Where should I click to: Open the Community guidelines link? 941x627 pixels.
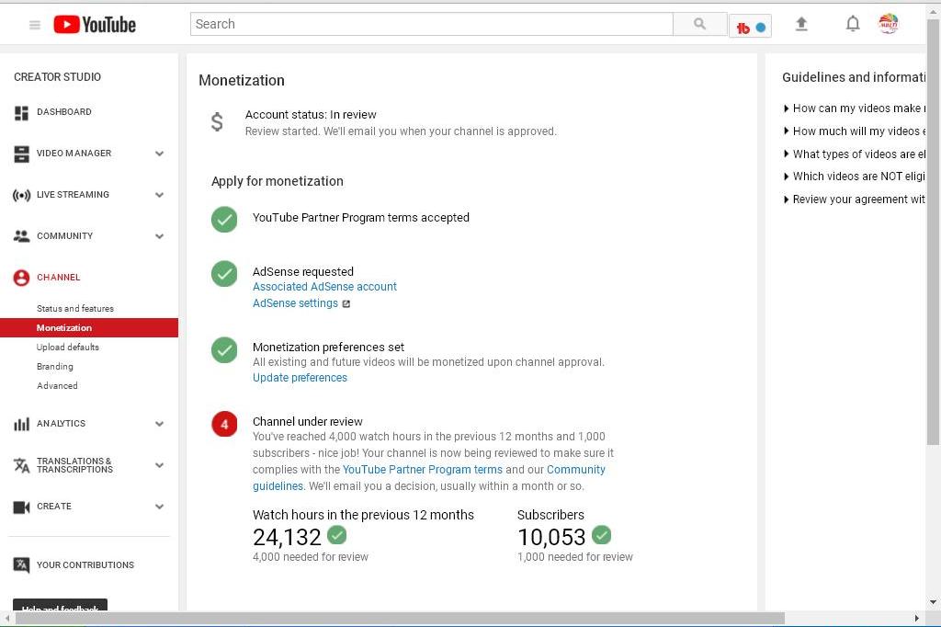point(429,478)
